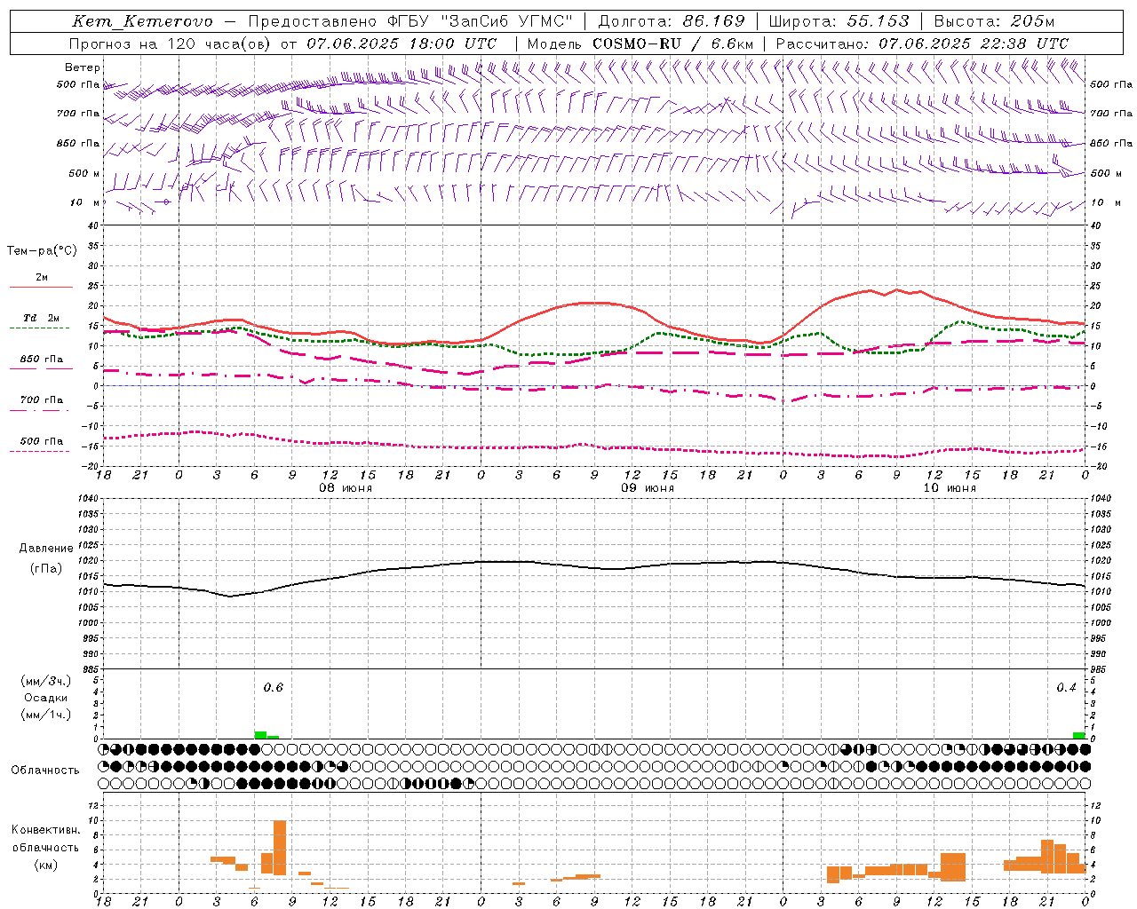Image resolution: width=1137 pixels, height=909 pixels.
Task: Select the latitude value "Широта: 55.153"
Action: 839,21
